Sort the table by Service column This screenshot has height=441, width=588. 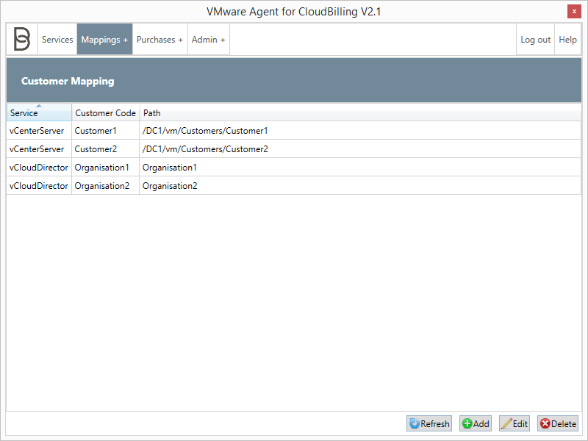pos(24,112)
